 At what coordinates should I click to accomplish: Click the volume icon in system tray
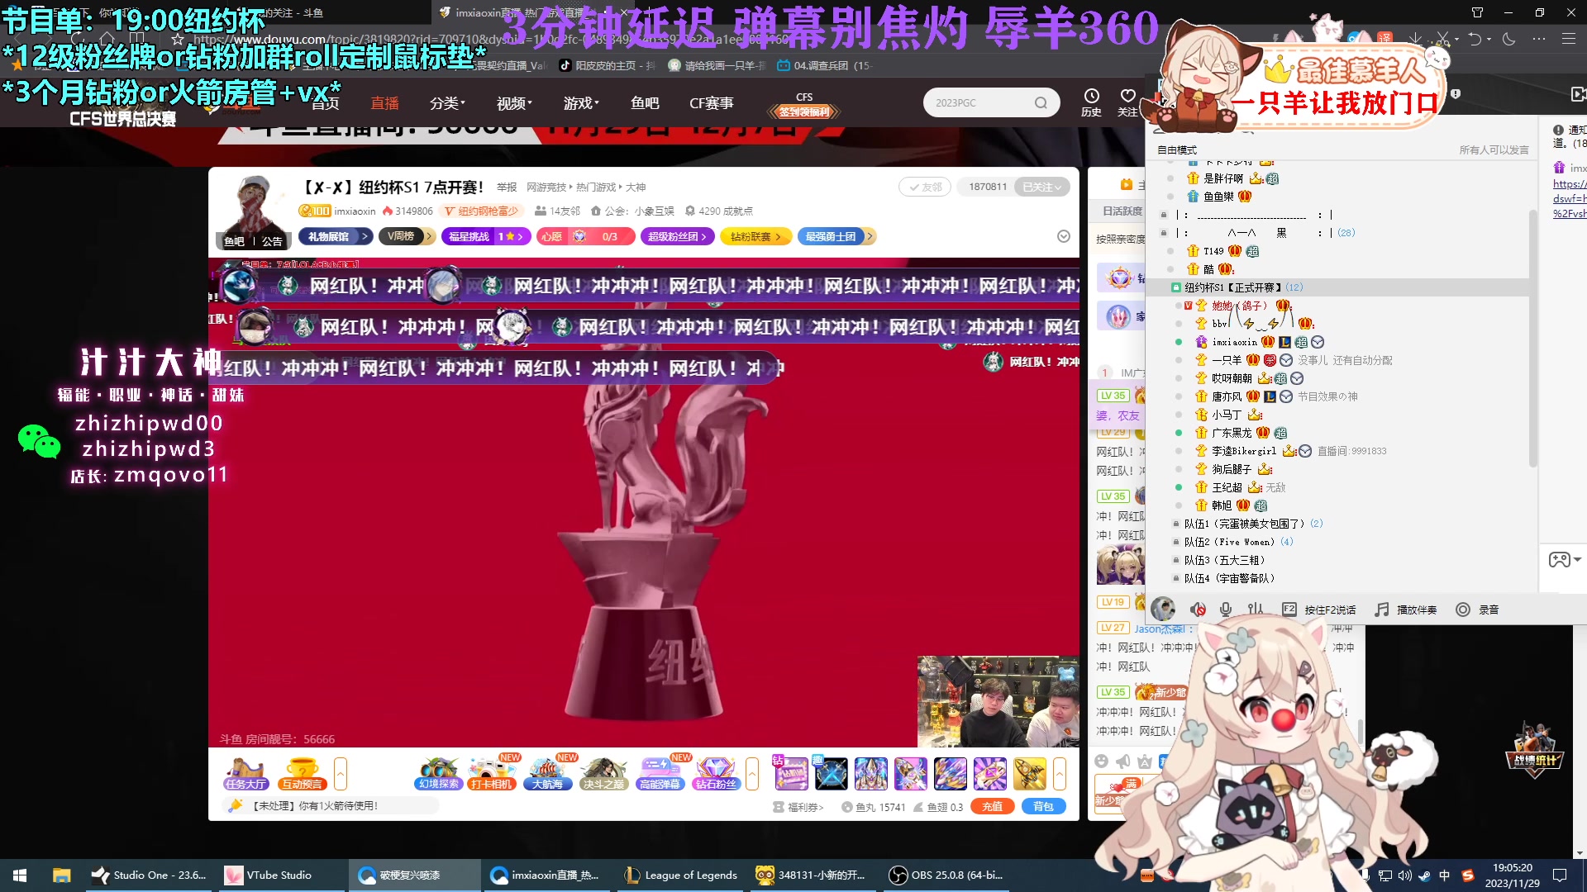point(1404,875)
